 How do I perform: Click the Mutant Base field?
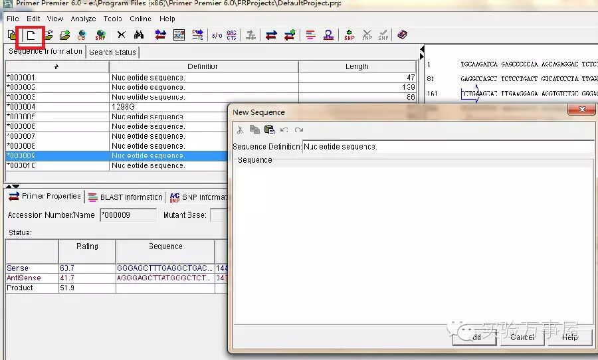[219, 215]
